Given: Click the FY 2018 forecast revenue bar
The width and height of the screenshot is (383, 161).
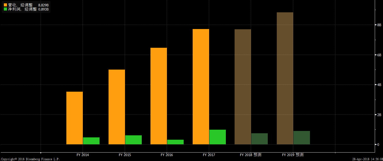Looking at the screenshot, I should coord(243,87).
